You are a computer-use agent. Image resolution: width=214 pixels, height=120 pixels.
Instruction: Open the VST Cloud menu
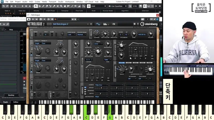(x=89, y=2)
